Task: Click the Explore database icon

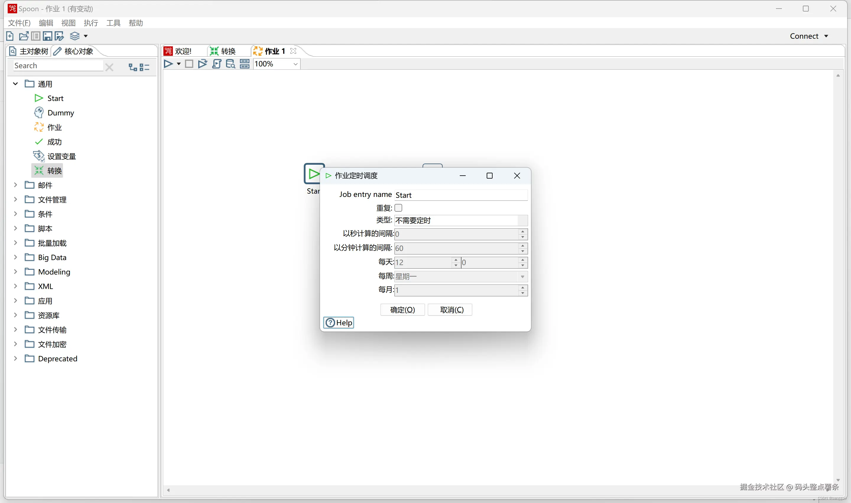Action: 230,64
